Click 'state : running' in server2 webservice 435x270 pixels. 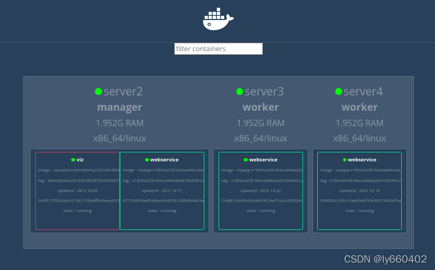pyautogui.click(x=162, y=211)
